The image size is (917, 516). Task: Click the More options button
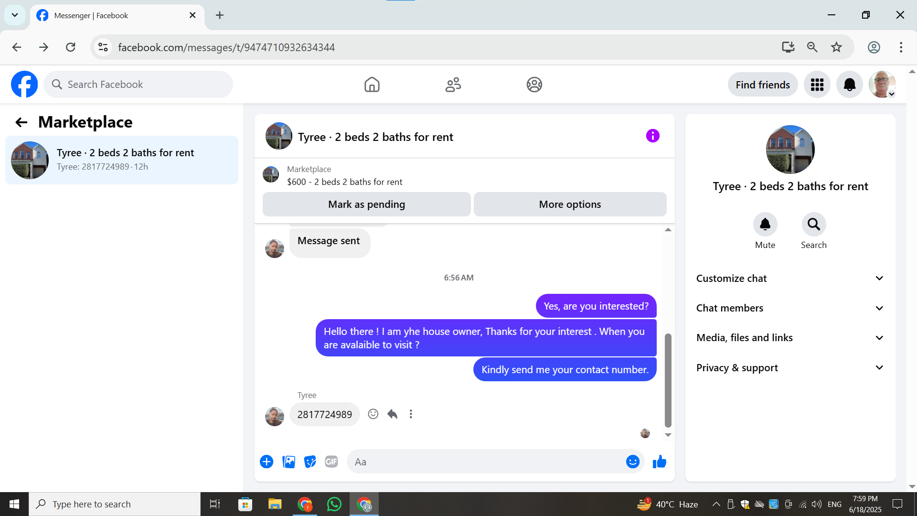tap(570, 204)
